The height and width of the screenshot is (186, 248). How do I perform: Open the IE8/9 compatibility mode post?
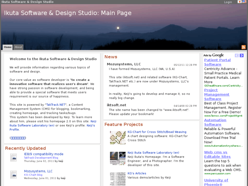point(43,154)
